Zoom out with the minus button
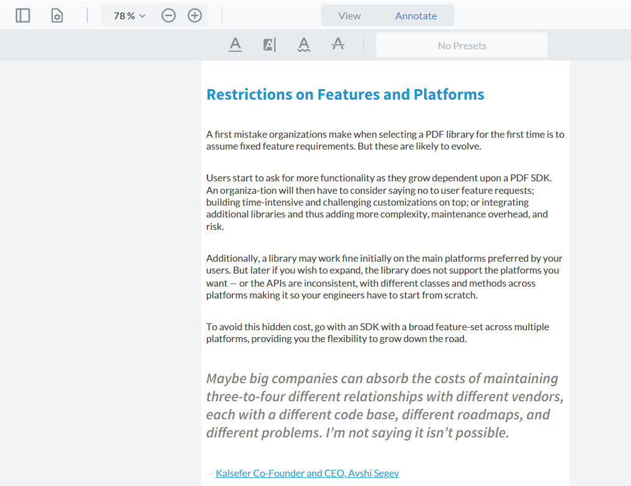 click(169, 16)
